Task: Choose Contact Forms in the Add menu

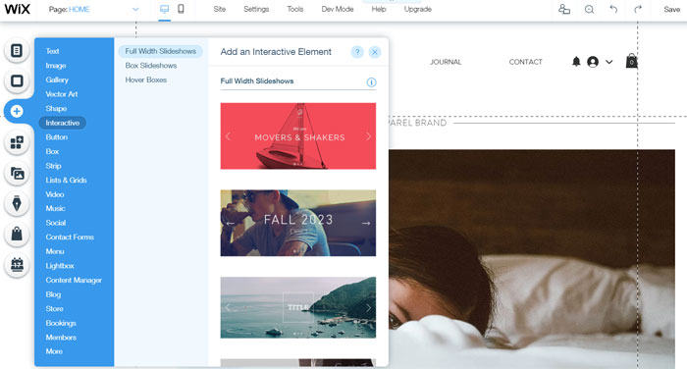Action: click(x=70, y=237)
